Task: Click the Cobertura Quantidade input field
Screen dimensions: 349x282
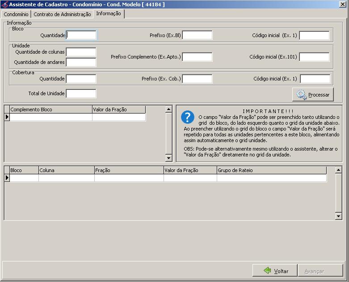Action: [81, 79]
